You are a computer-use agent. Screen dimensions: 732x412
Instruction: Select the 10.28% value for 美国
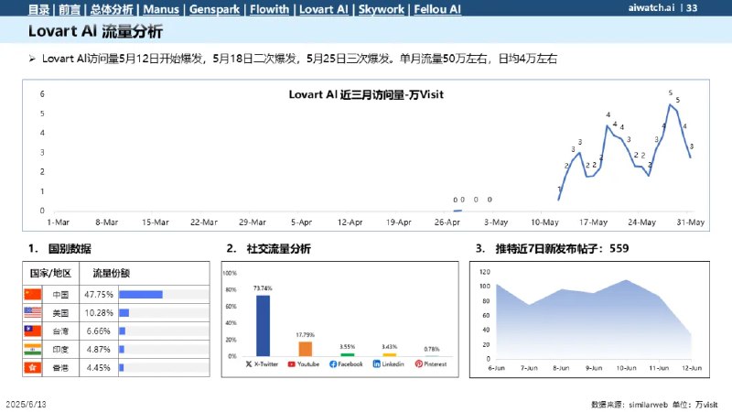99,312
